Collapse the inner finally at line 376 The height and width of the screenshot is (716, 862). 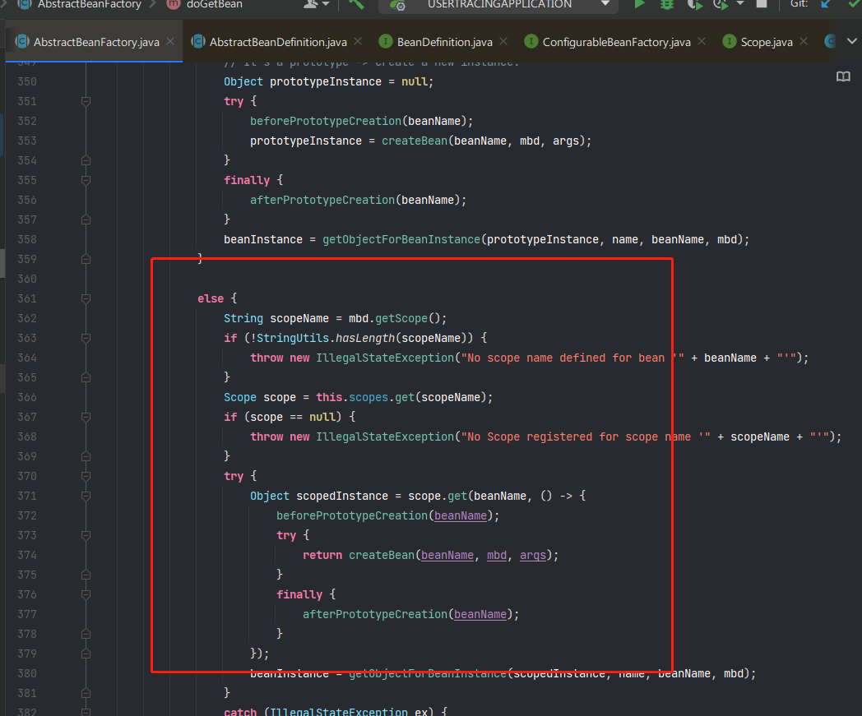coord(86,594)
